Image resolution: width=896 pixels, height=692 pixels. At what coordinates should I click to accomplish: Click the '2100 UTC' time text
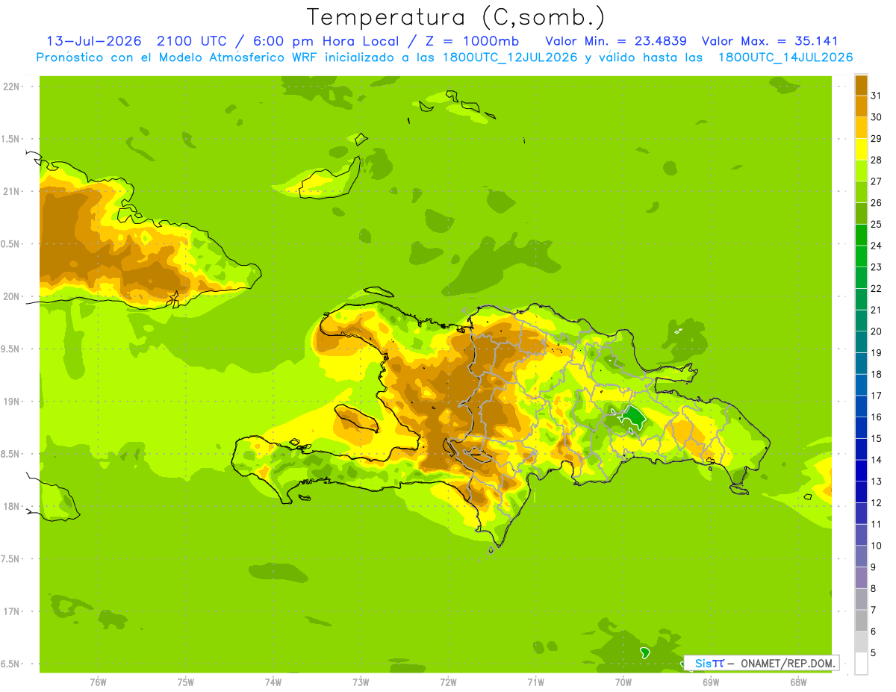pos(190,41)
